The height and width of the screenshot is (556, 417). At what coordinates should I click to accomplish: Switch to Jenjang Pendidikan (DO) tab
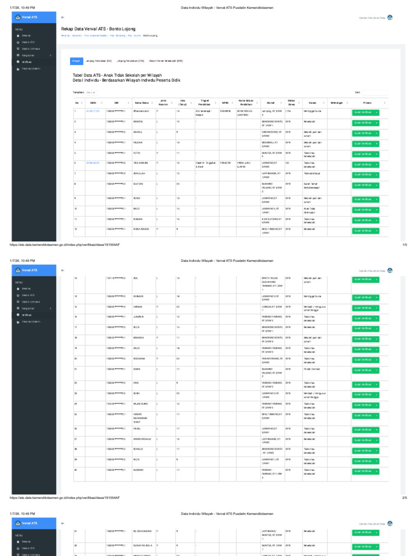click(99, 61)
